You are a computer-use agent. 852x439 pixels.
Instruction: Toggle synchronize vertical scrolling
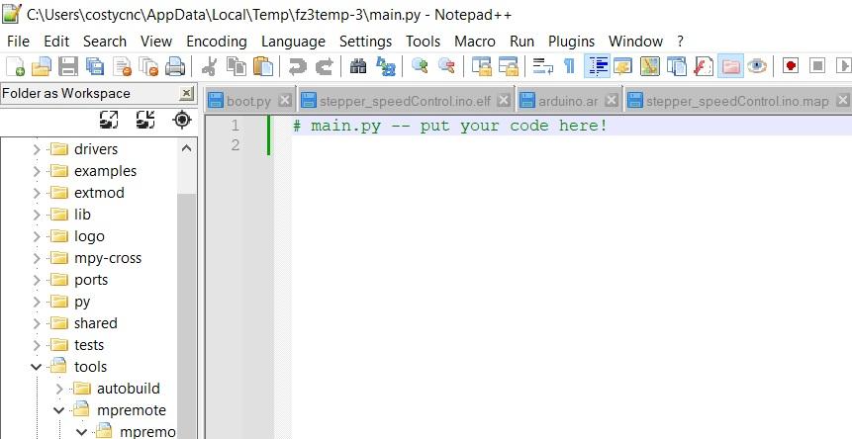click(482, 66)
